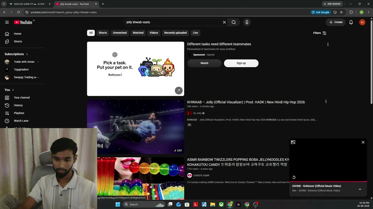Bookmark this page with the star icon

[x=341, y=12]
